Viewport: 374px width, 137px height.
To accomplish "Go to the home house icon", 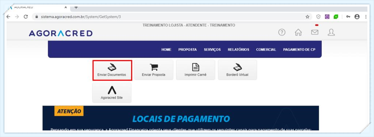I will [x=298, y=32].
